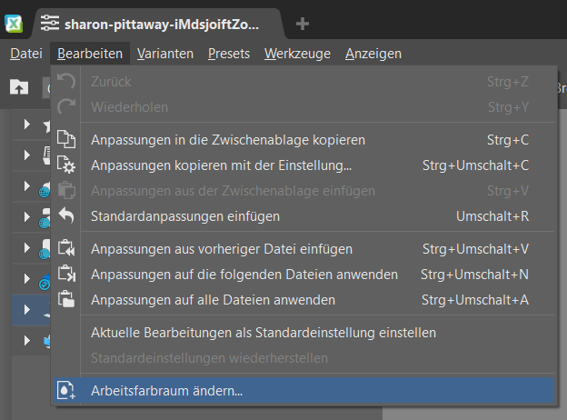Add a new tab with the plus icon
The image size is (567, 420).
(303, 24)
